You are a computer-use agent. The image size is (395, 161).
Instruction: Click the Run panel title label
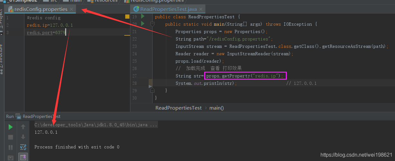10,116
